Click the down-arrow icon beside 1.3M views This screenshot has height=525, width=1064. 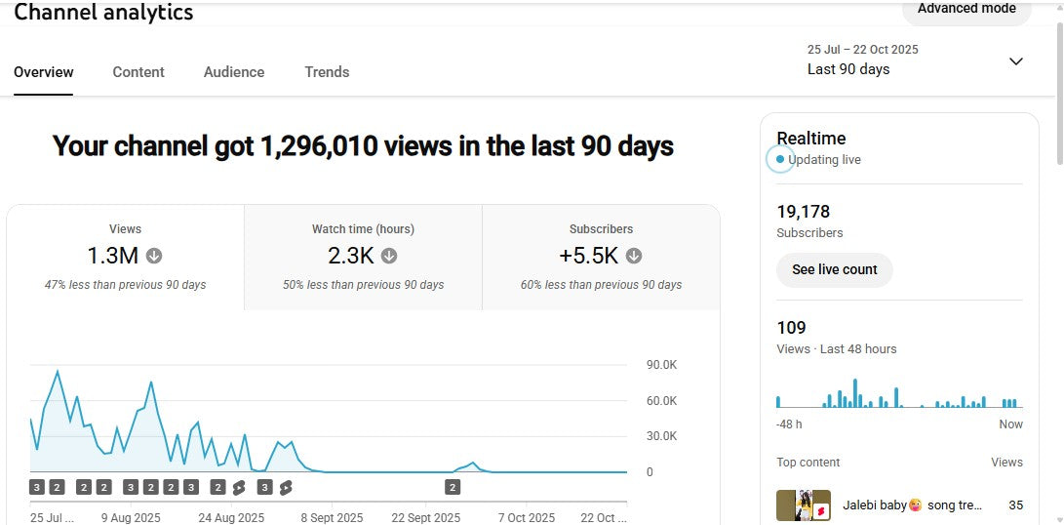point(154,256)
